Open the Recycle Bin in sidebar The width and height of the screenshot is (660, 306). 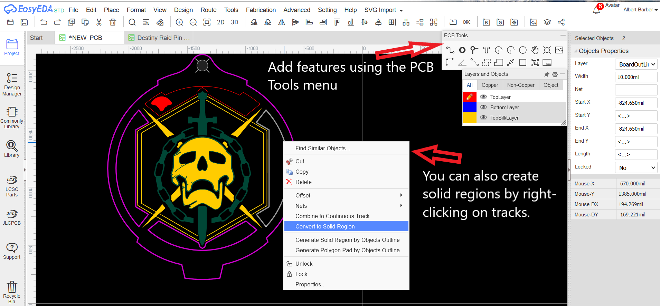tap(12, 292)
